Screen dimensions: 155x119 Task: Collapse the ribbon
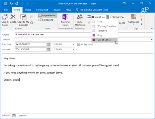click(x=152, y=28)
